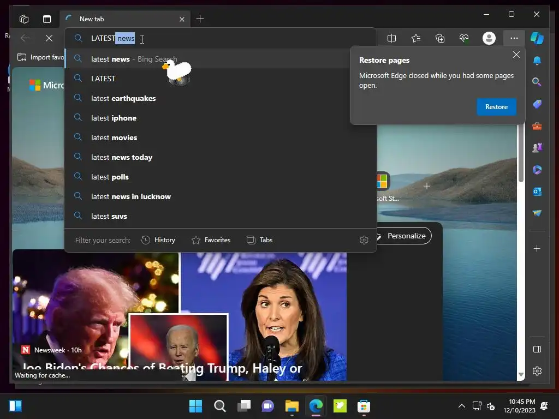Select suggestion latest earthquakes
Screen dimensions: 559x419
[221, 98]
